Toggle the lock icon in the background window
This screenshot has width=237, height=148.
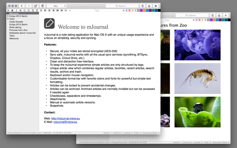pyautogui.click(x=219, y=15)
